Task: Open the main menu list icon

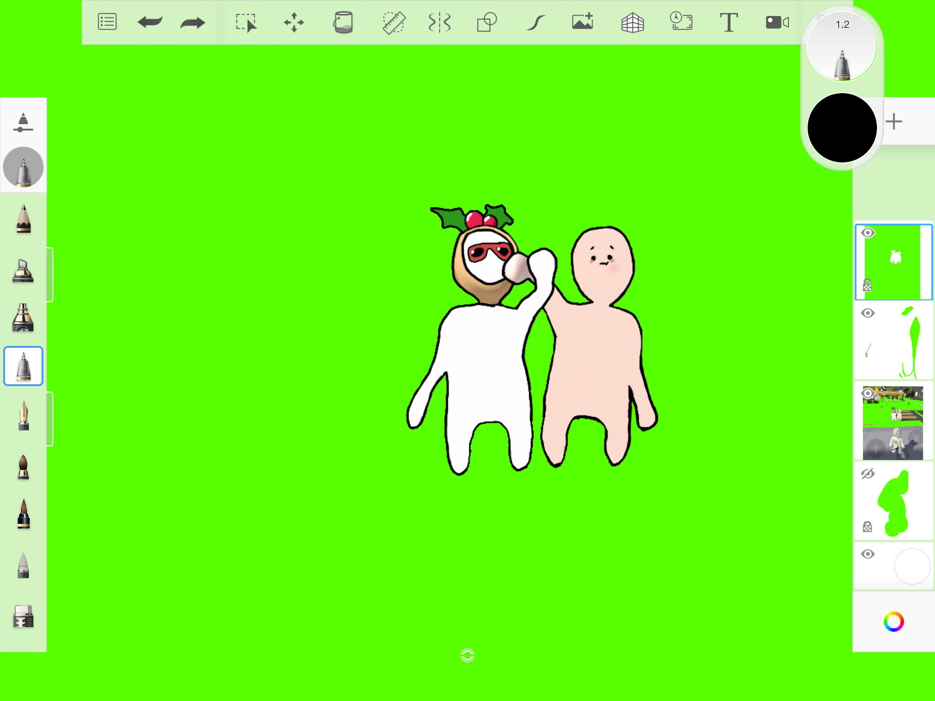Action: click(107, 22)
